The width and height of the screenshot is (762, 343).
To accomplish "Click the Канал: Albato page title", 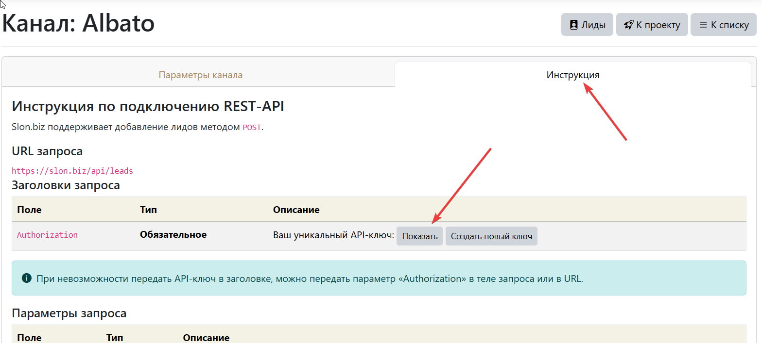I will tap(79, 23).
